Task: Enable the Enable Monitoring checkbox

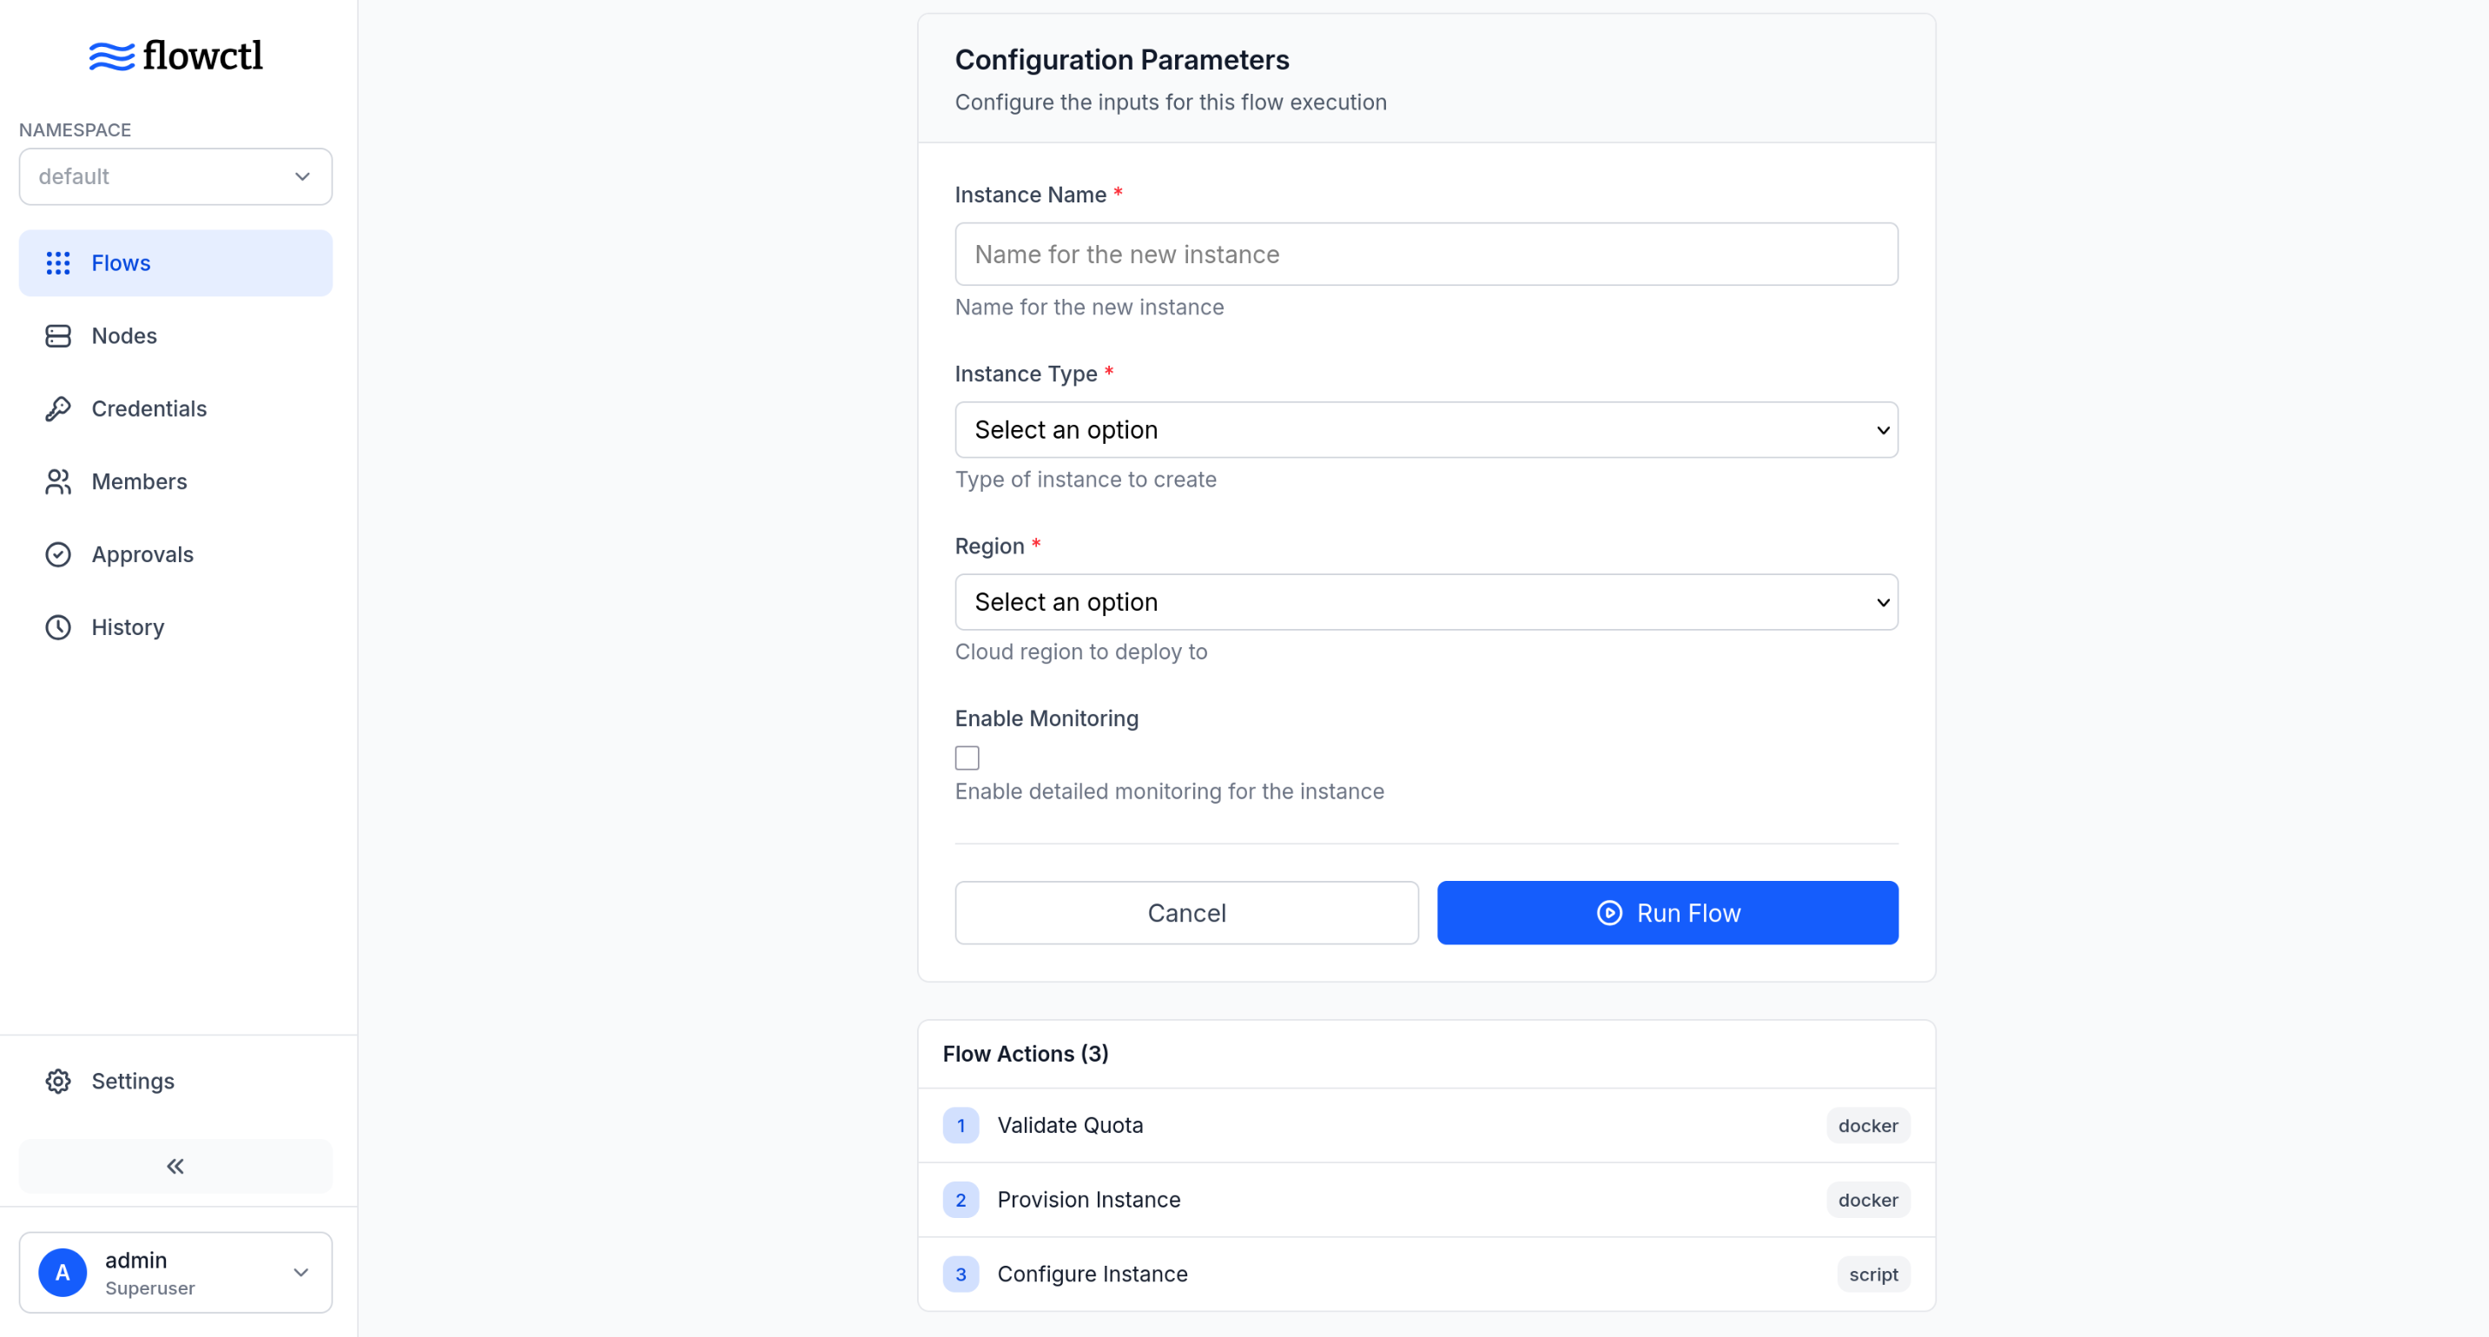Action: (967, 758)
